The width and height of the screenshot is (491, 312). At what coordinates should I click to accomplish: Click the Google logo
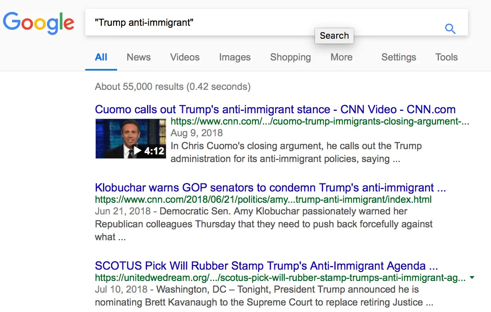click(38, 23)
